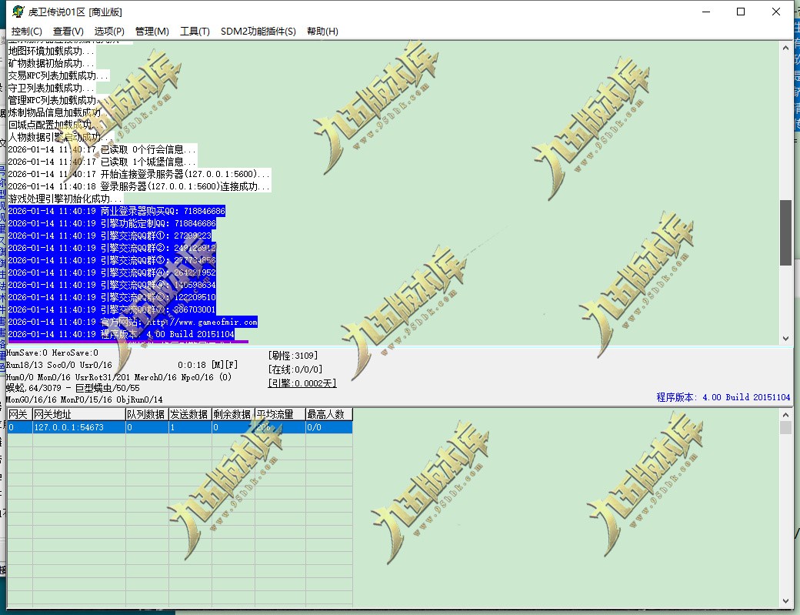Click log line 商业登录器购买QQ: 718846686

tap(116, 212)
